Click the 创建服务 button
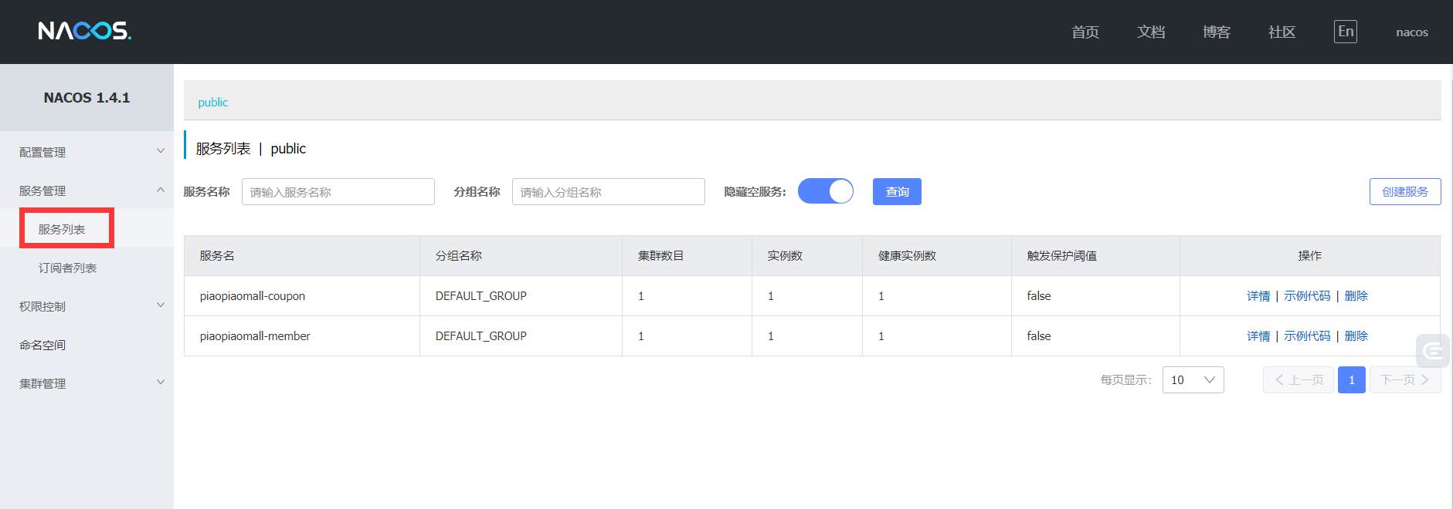 1405,191
